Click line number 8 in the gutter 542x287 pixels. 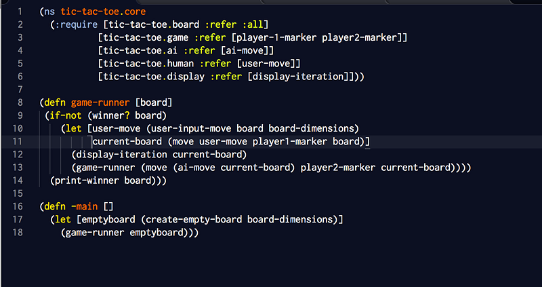[x=20, y=102]
